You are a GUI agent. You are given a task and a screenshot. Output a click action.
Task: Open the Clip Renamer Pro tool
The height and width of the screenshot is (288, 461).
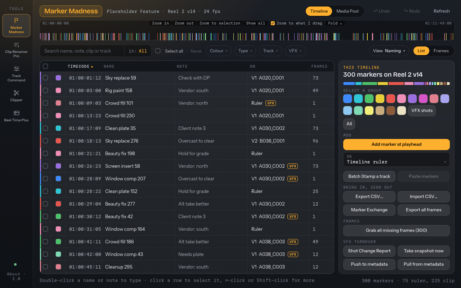click(16, 50)
